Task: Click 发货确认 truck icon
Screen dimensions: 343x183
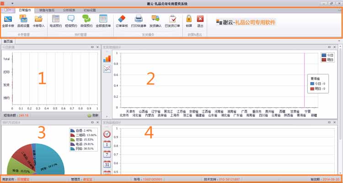Action: click(x=155, y=21)
